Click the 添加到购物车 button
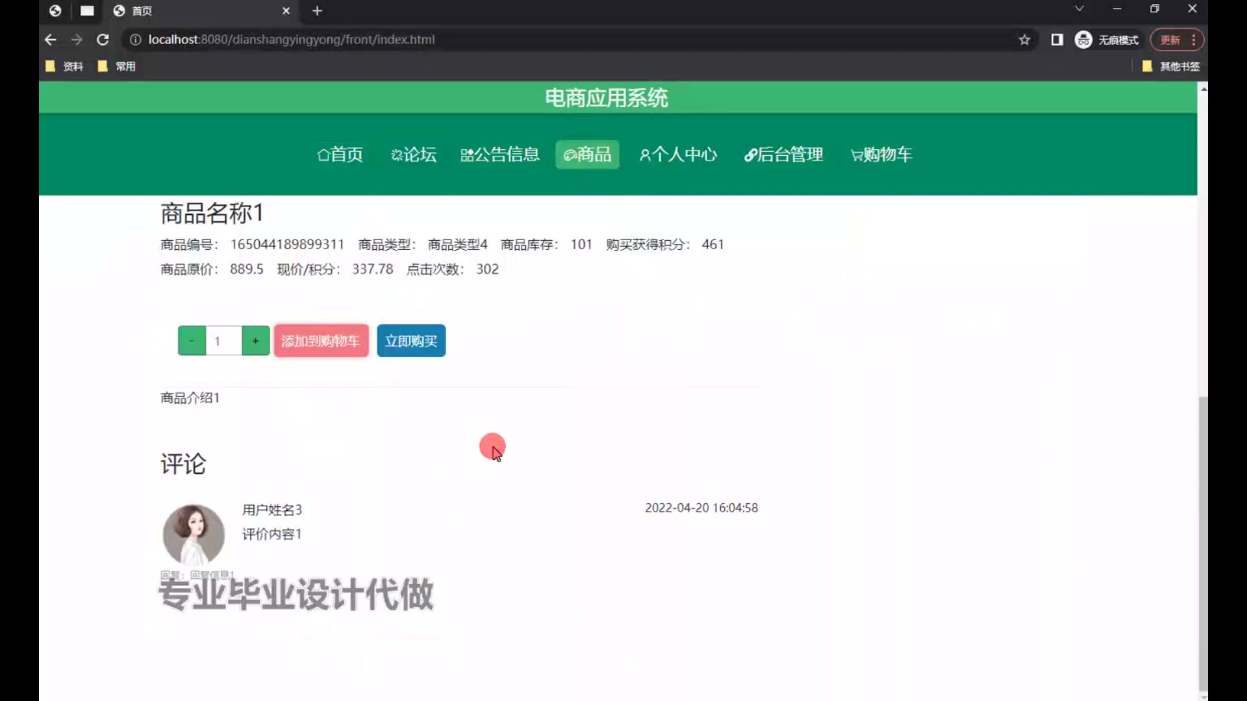 pos(321,341)
